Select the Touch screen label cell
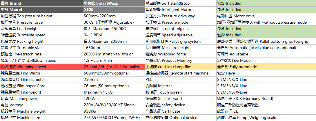 tap(180, 92)
